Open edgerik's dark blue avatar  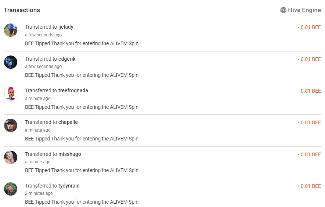[11, 62]
